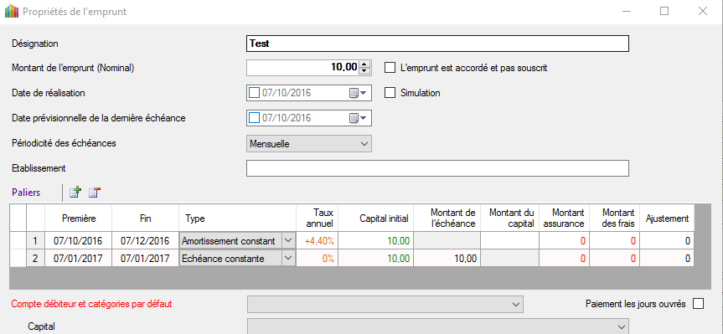Click the Montant de l'échéance column header

447,218
